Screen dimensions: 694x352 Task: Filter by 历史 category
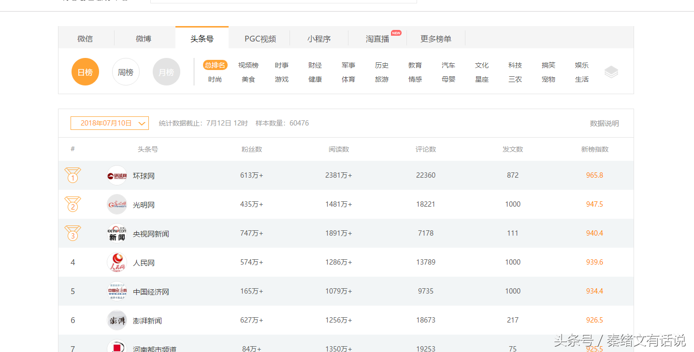382,65
